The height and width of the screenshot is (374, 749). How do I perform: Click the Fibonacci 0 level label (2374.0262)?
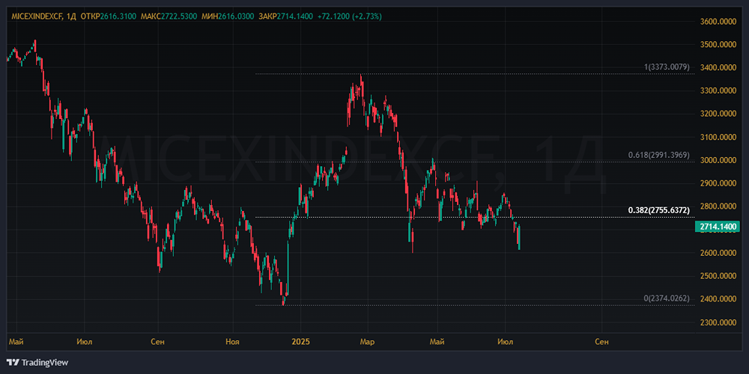667,298
